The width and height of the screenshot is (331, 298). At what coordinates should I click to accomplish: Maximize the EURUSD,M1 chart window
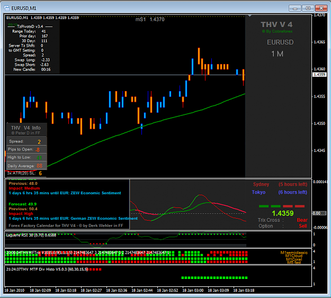click(308, 8)
